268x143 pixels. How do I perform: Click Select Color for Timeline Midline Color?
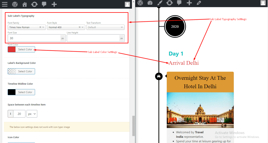click(25, 92)
